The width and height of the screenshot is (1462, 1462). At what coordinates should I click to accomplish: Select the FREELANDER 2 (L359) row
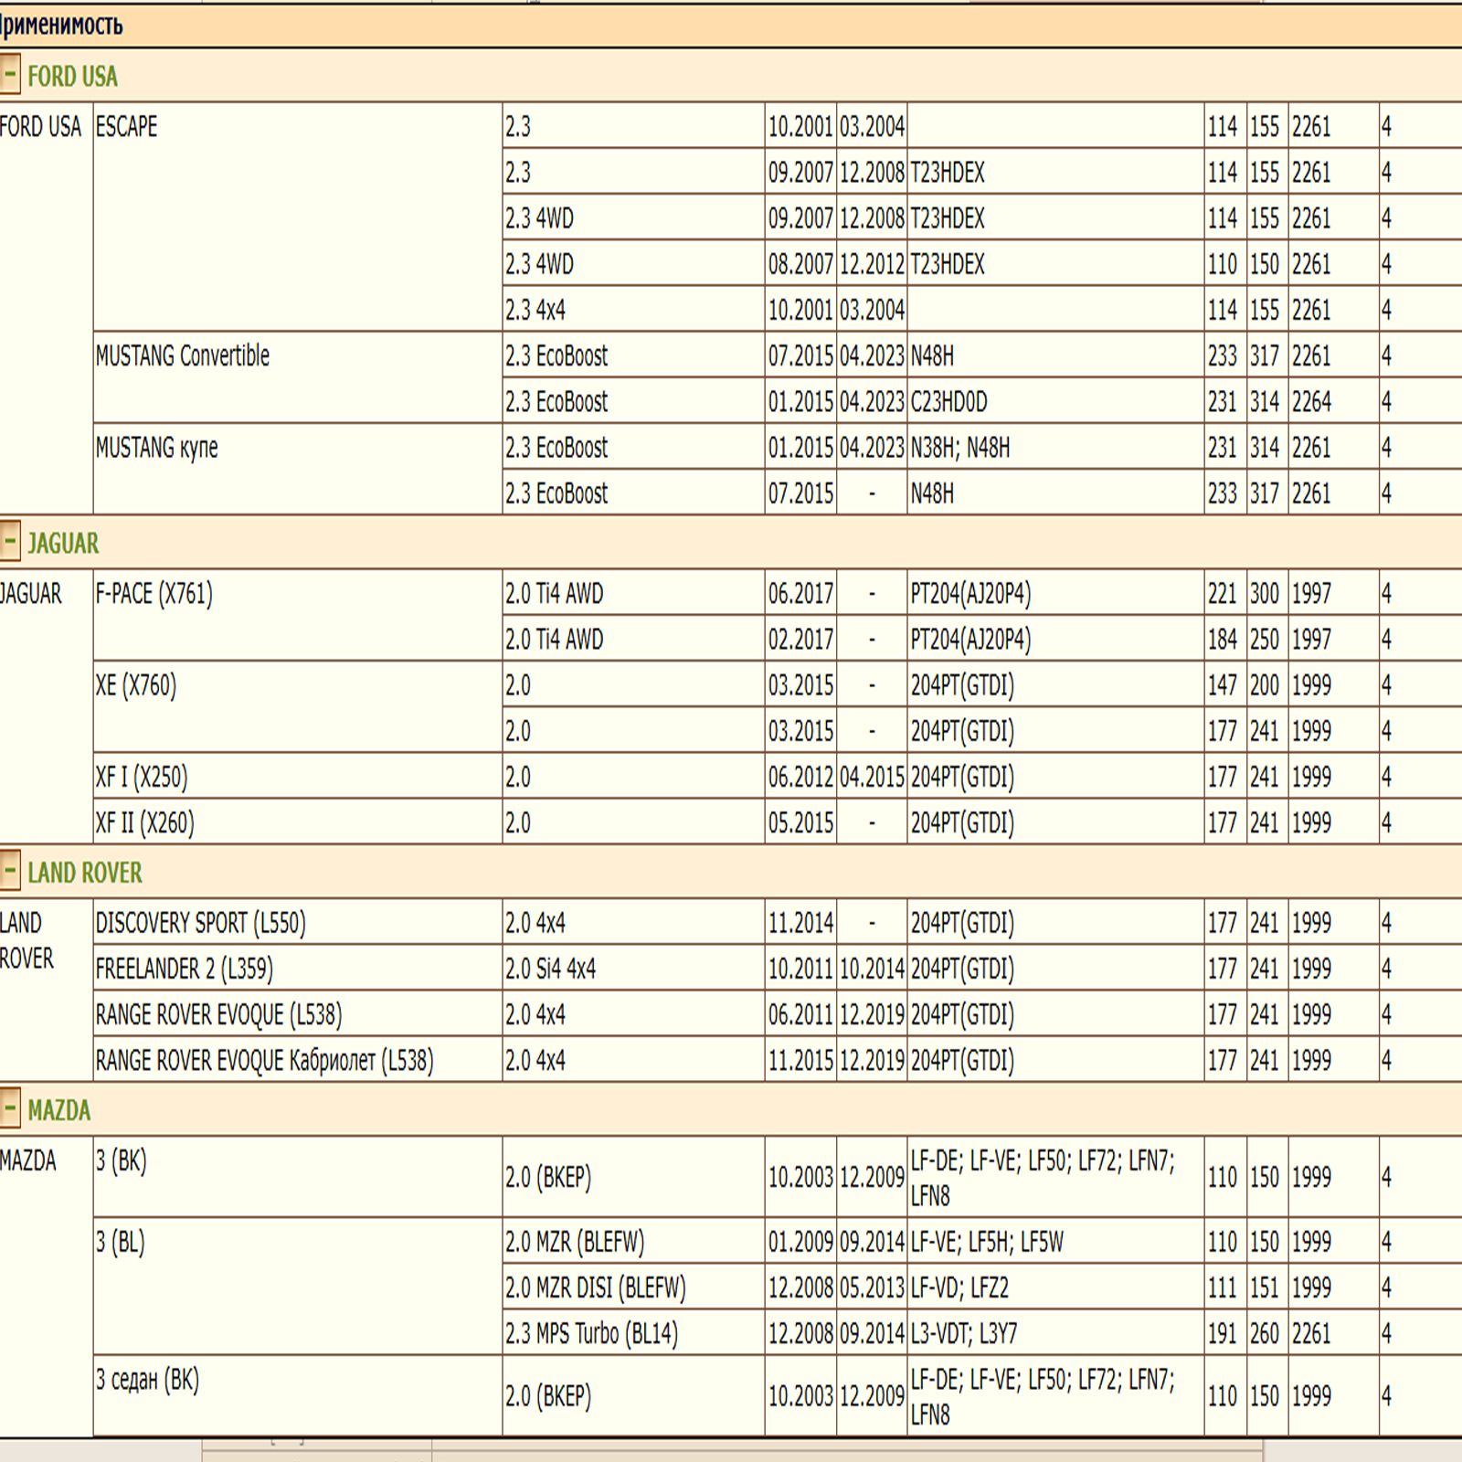(x=184, y=969)
